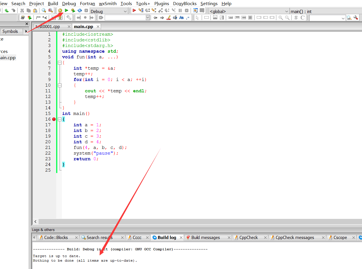Image resolution: width=362 pixels, height=269 pixels.
Task: Toggle the breakpoint on line 16
Action: click(x=54, y=119)
